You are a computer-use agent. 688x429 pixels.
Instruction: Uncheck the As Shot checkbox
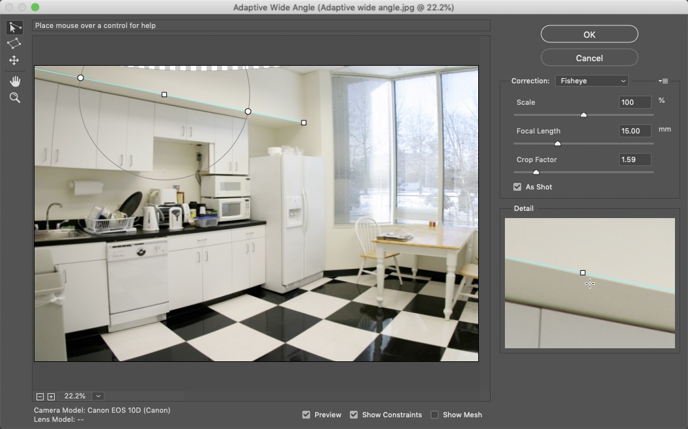click(517, 187)
